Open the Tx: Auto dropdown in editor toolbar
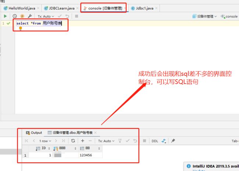The image size is (239, 171). (46, 16)
